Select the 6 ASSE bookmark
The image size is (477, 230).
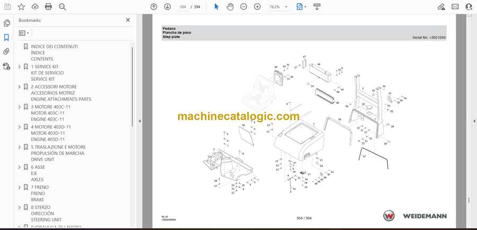click(x=38, y=173)
